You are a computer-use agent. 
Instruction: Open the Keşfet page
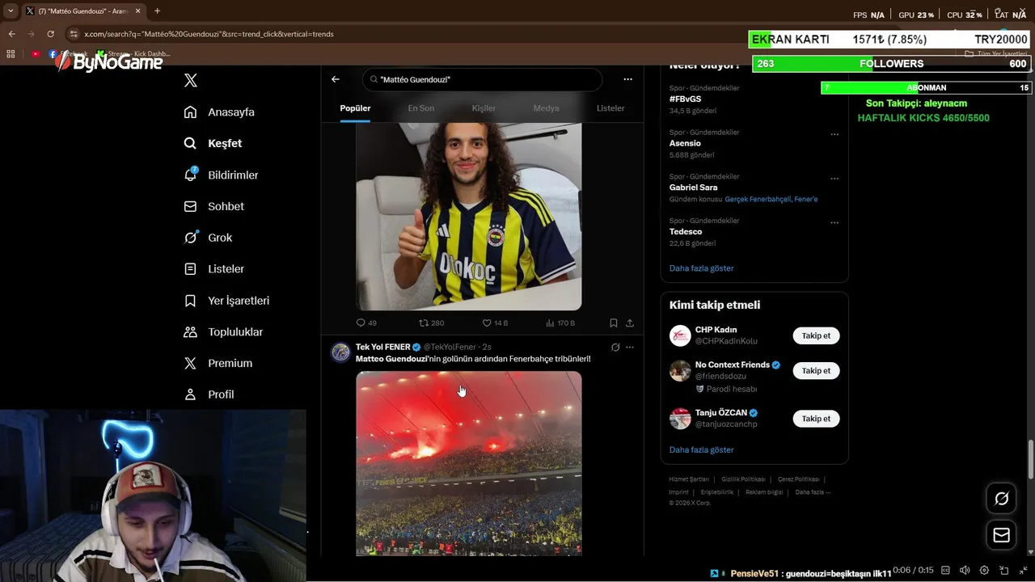pos(213,143)
